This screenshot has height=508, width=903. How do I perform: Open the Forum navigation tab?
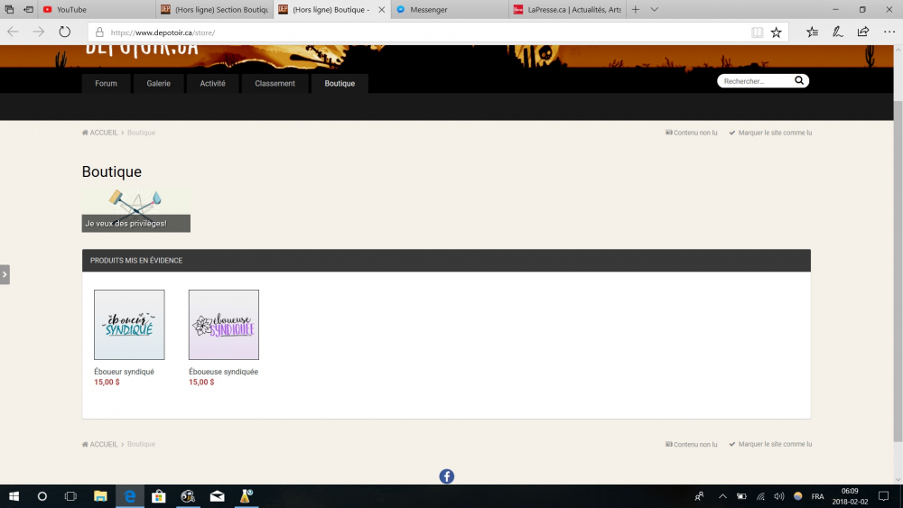click(x=106, y=84)
